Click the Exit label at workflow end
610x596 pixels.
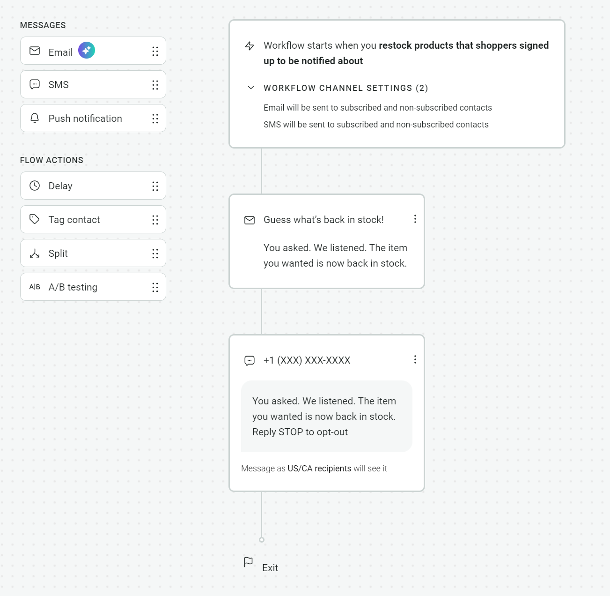tap(270, 567)
